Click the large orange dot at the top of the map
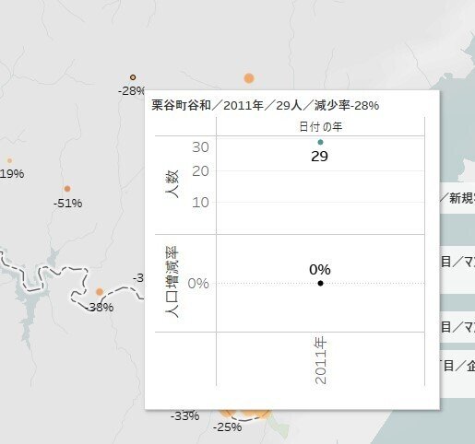The image size is (475, 444). (249, 78)
